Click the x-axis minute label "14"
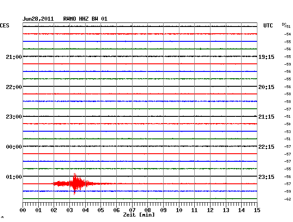 pyautogui.click(x=241, y=210)
